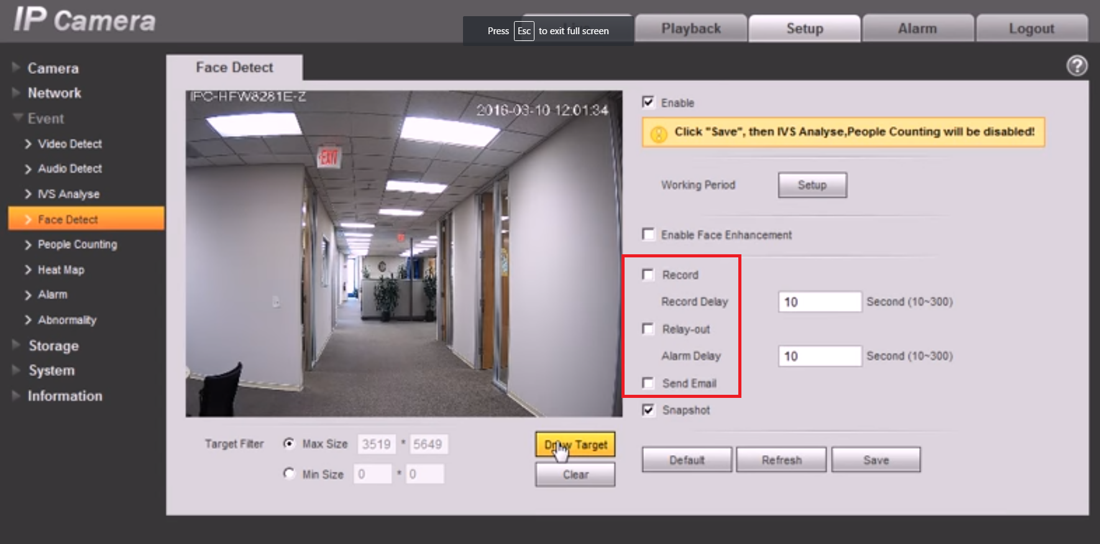Click the second Min Size field
Image resolution: width=1100 pixels, height=544 pixels.
[x=425, y=474]
